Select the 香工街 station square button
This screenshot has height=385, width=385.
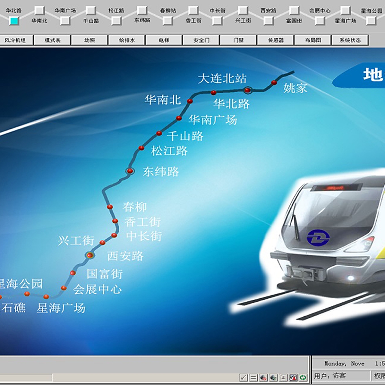click(x=193, y=11)
